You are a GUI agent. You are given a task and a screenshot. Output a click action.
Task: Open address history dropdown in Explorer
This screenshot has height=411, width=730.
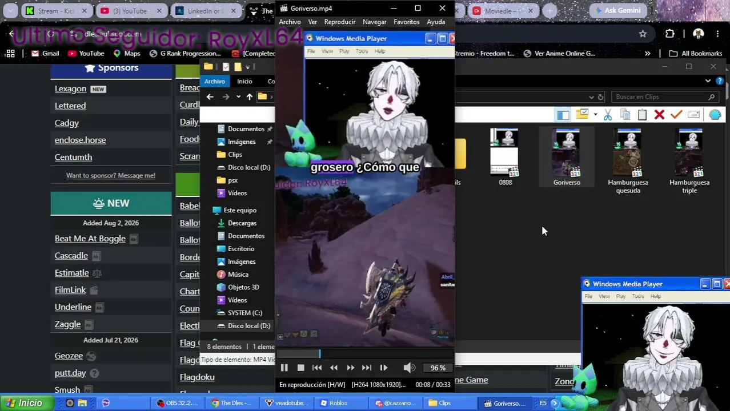[x=591, y=97]
